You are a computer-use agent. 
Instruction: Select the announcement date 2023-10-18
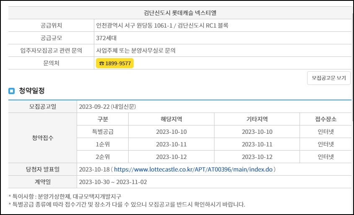(x=94, y=169)
